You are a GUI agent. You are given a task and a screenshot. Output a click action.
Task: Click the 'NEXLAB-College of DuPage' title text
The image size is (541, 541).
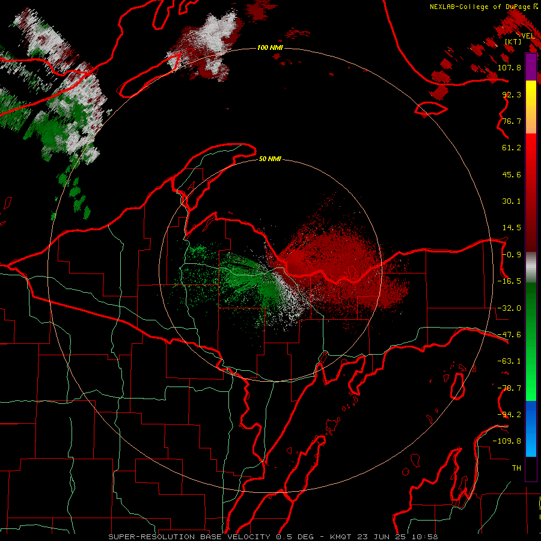pyautogui.click(x=481, y=7)
